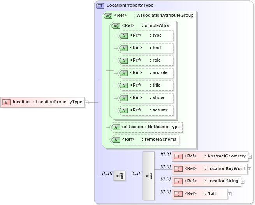Click the A icon of the arcrole attribute
255x205 pixels.
[123, 73]
